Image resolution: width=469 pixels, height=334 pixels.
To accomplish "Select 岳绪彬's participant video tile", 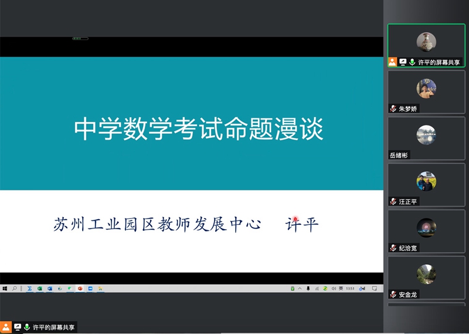I will tap(426, 137).
